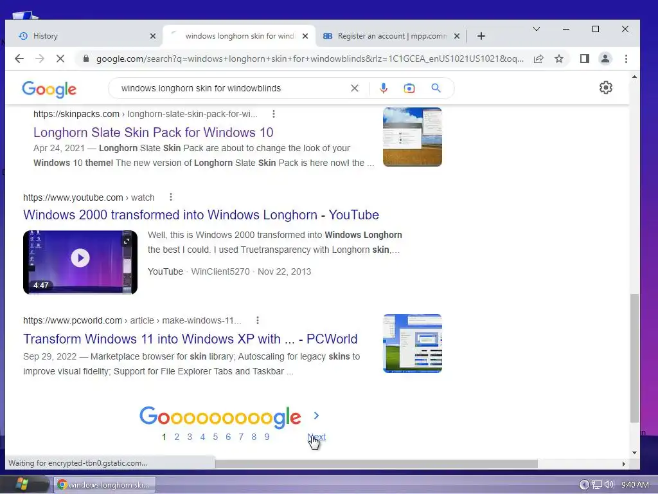
Task: Go to results page 6
Action: pos(228,437)
